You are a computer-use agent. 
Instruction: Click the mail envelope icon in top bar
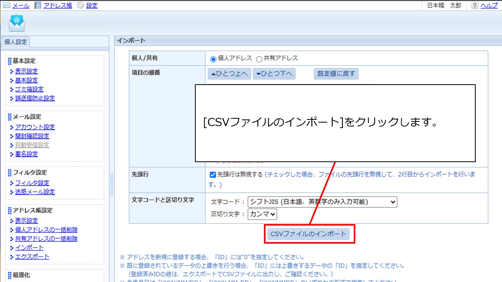(7, 5)
